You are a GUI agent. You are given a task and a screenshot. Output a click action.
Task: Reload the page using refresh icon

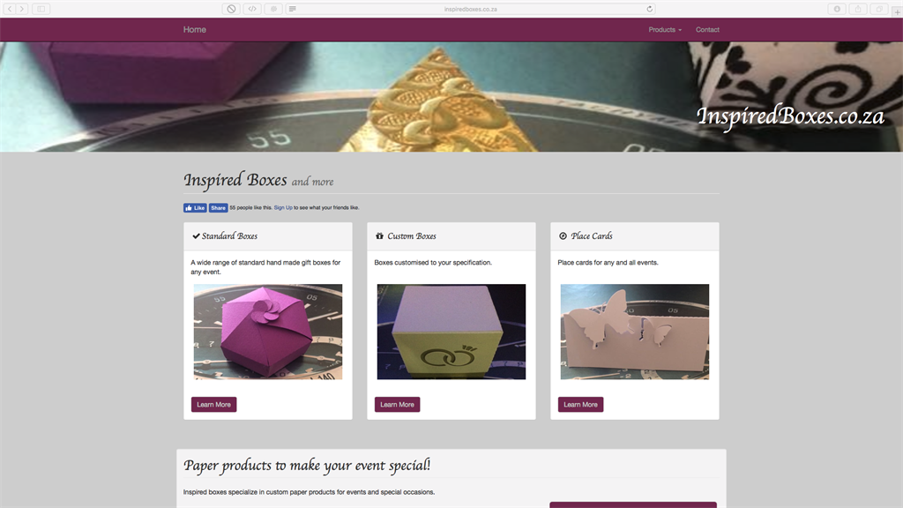click(x=650, y=9)
